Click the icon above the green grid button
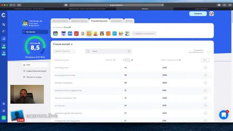The image size is (233, 131). pyautogui.click(x=4, y=111)
